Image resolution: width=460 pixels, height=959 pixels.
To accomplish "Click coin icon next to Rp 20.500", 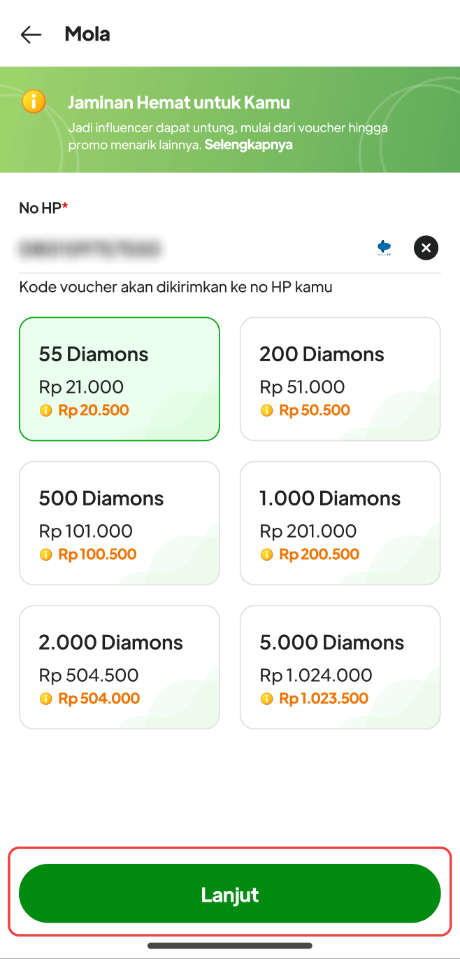I will (46, 411).
